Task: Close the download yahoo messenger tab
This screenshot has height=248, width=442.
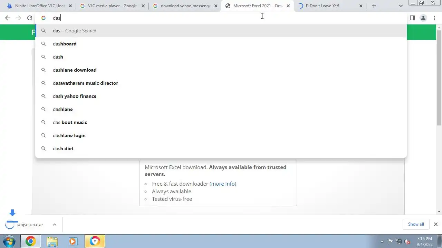Action: click(x=216, y=6)
